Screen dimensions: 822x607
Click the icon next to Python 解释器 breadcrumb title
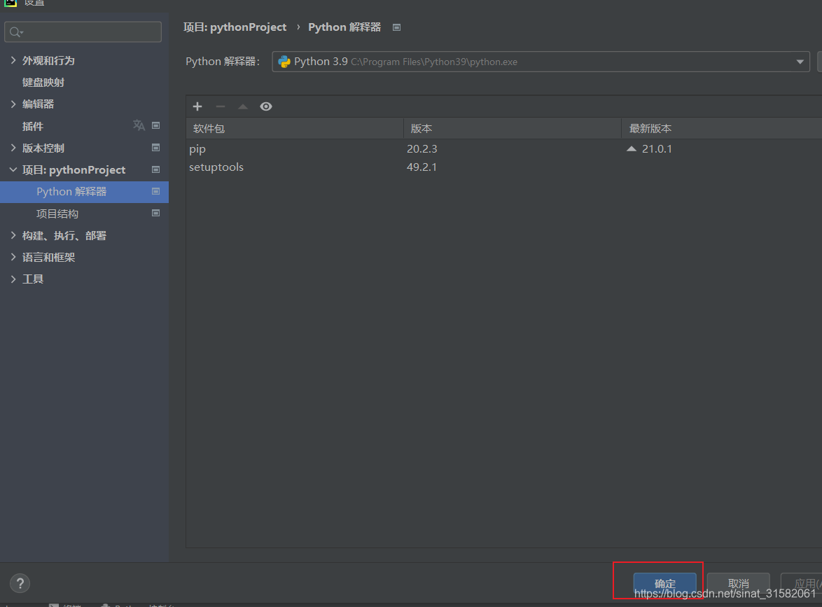397,27
